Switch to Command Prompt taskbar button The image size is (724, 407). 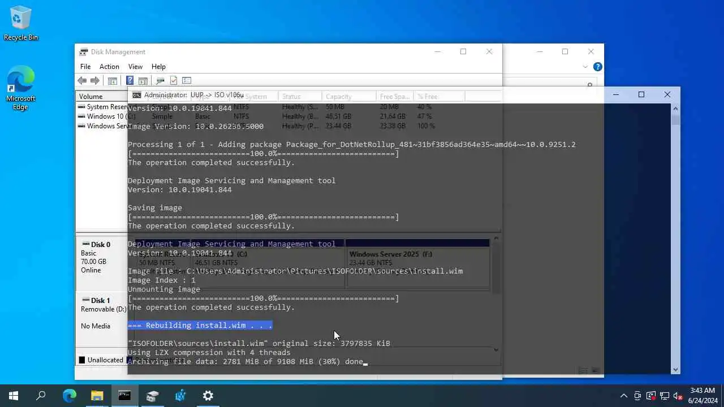[x=124, y=396]
